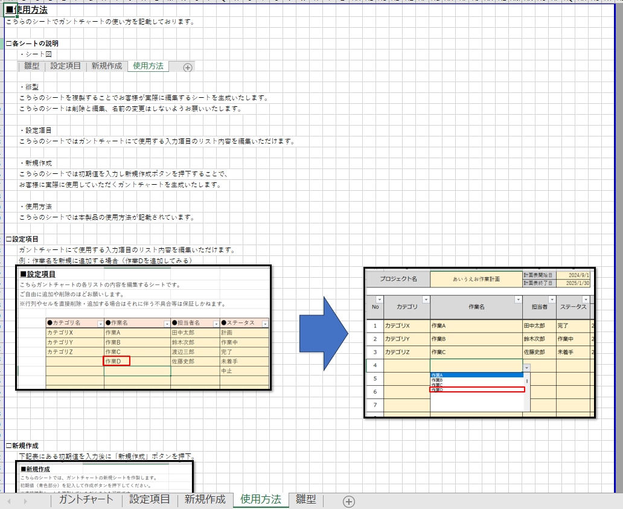This screenshot has height=509, width=623.
Task: Open the ●カテゴリ名 filter arrow in the settings picture
Action: 101,324
